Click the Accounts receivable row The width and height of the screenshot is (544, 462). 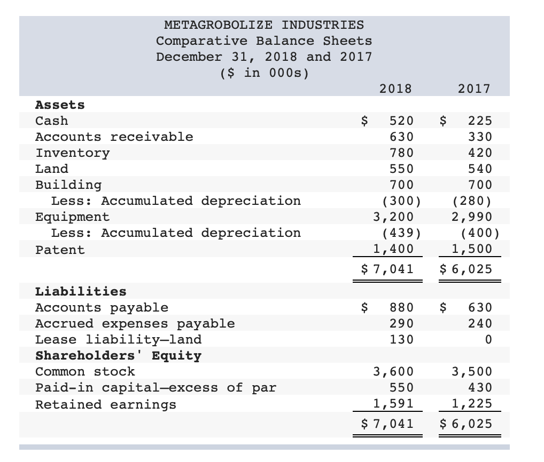[x=114, y=137]
